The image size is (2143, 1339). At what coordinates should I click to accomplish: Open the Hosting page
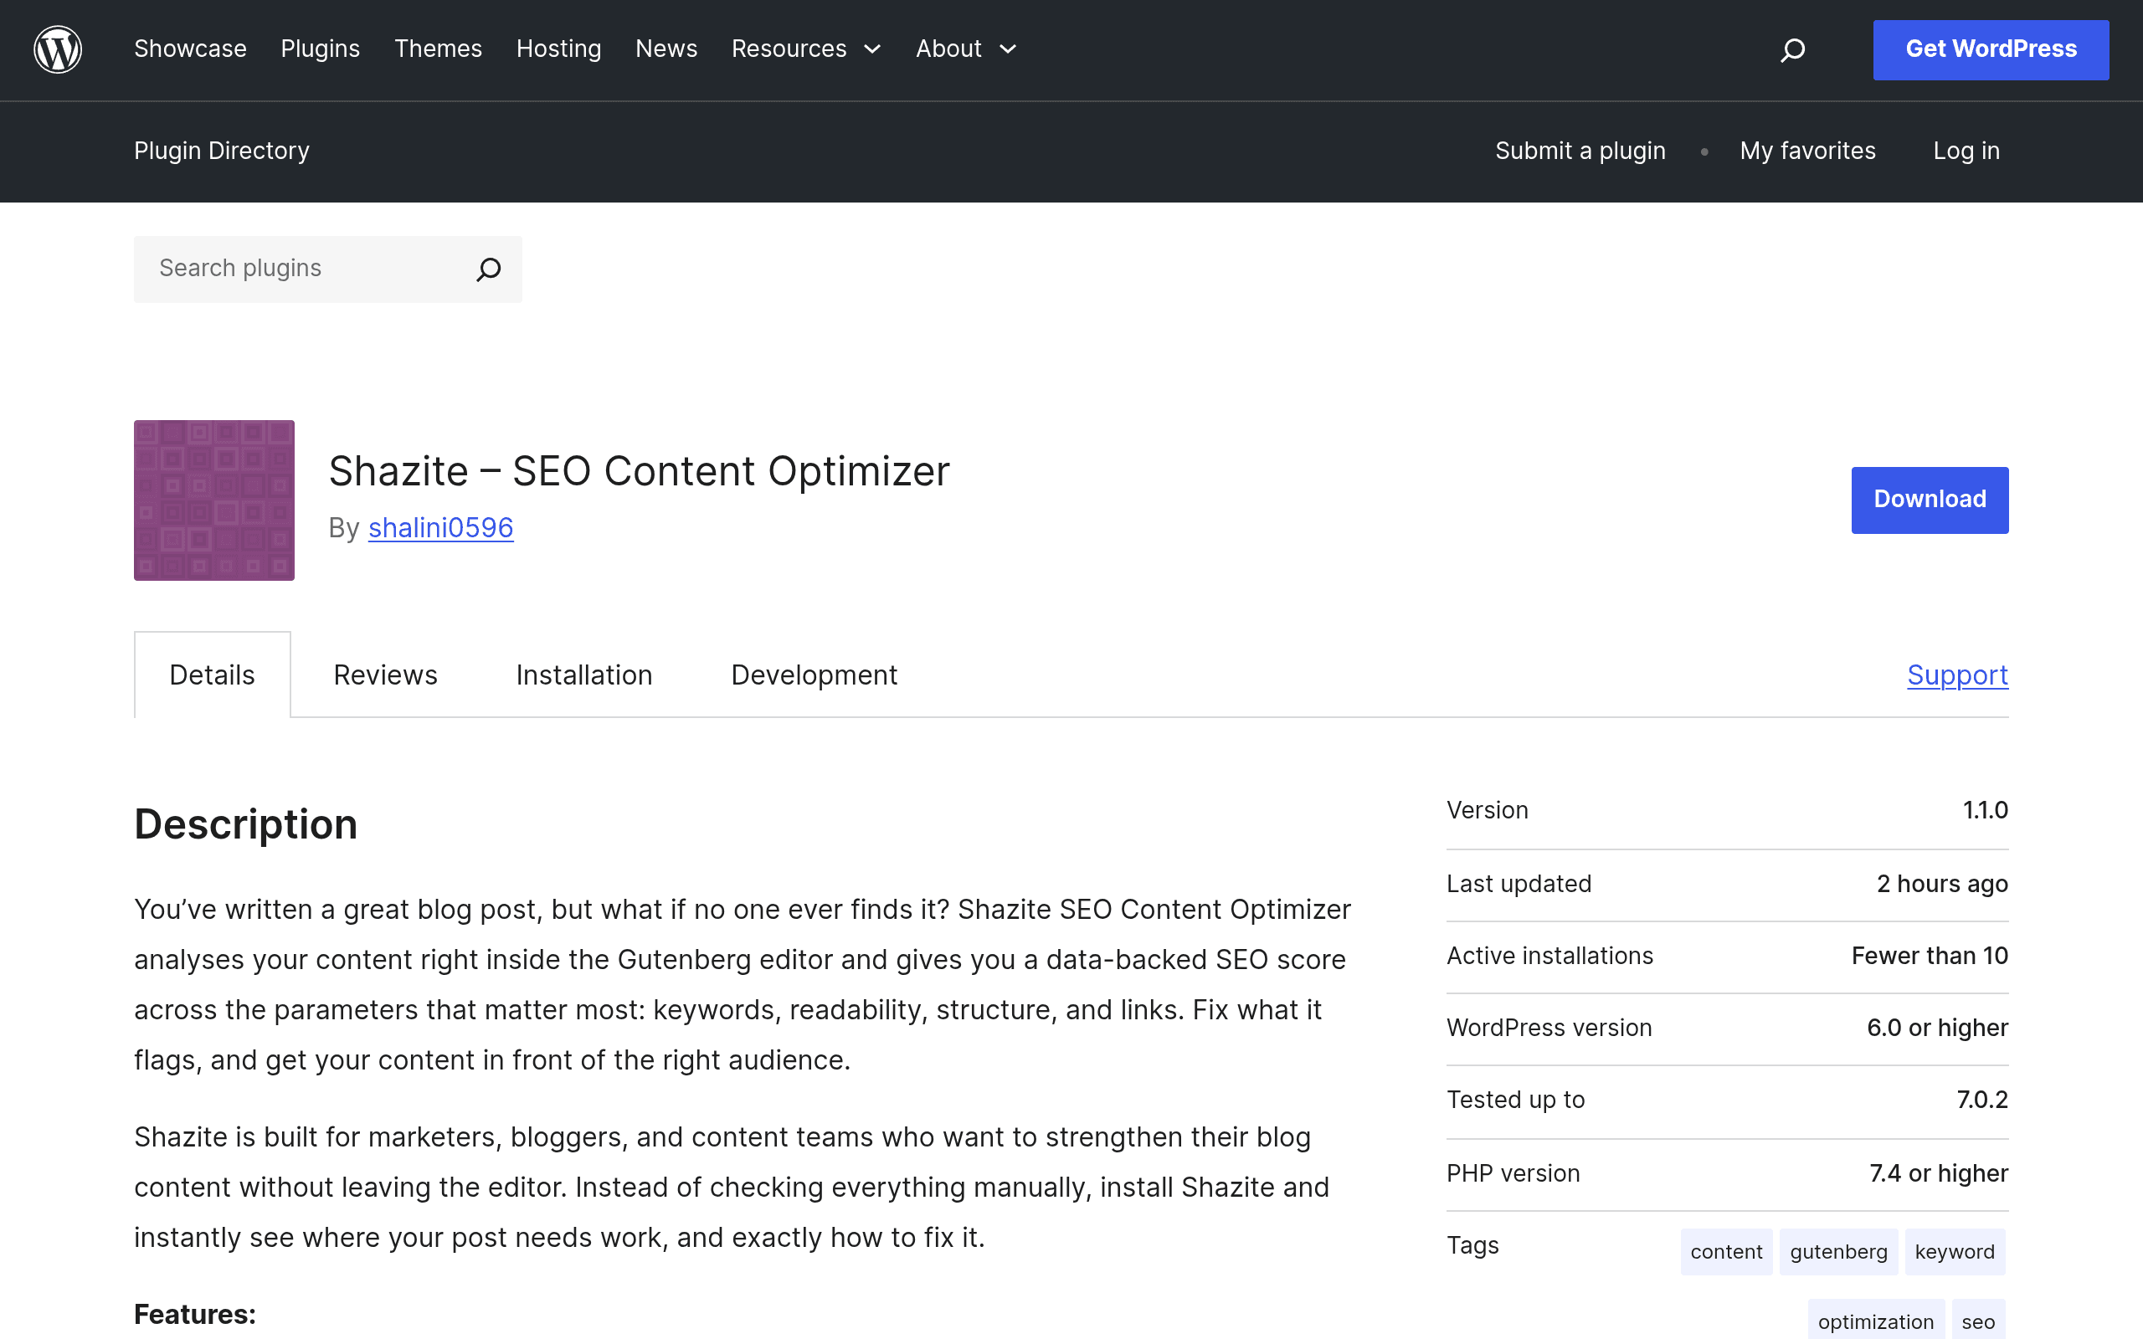[x=559, y=49]
